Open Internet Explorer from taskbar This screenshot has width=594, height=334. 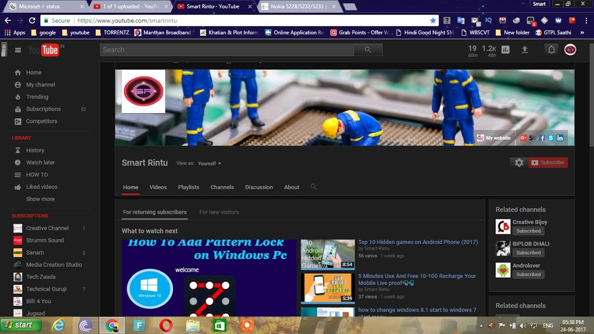(x=59, y=326)
